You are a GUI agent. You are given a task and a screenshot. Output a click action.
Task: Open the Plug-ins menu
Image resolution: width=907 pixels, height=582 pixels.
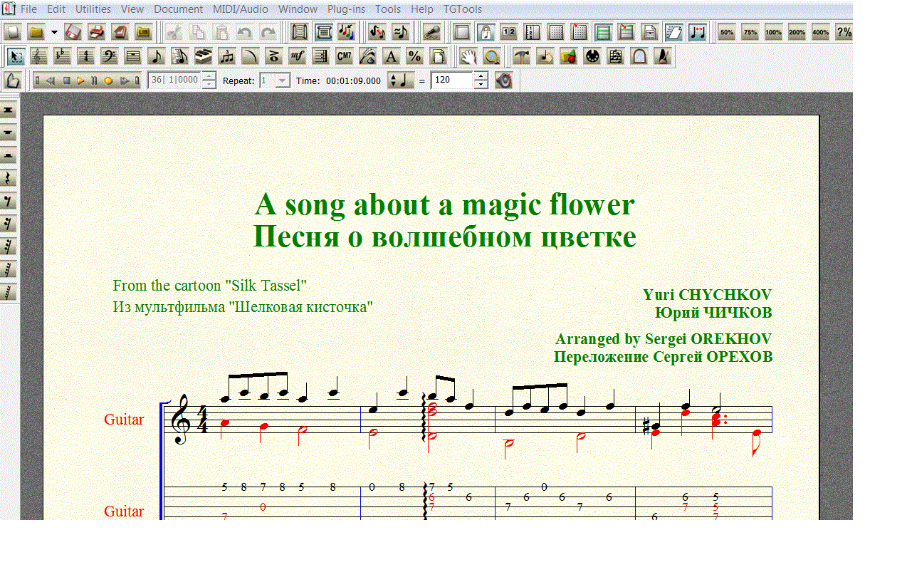pyautogui.click(x=346, y=9)
